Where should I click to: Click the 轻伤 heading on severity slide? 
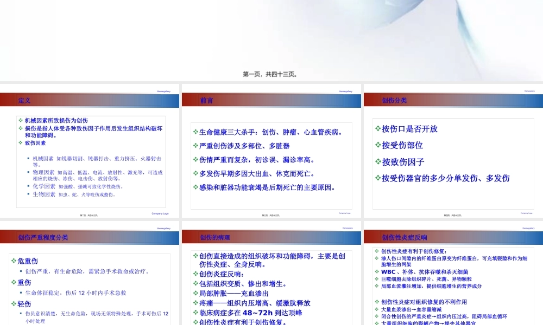coord(24,304)
